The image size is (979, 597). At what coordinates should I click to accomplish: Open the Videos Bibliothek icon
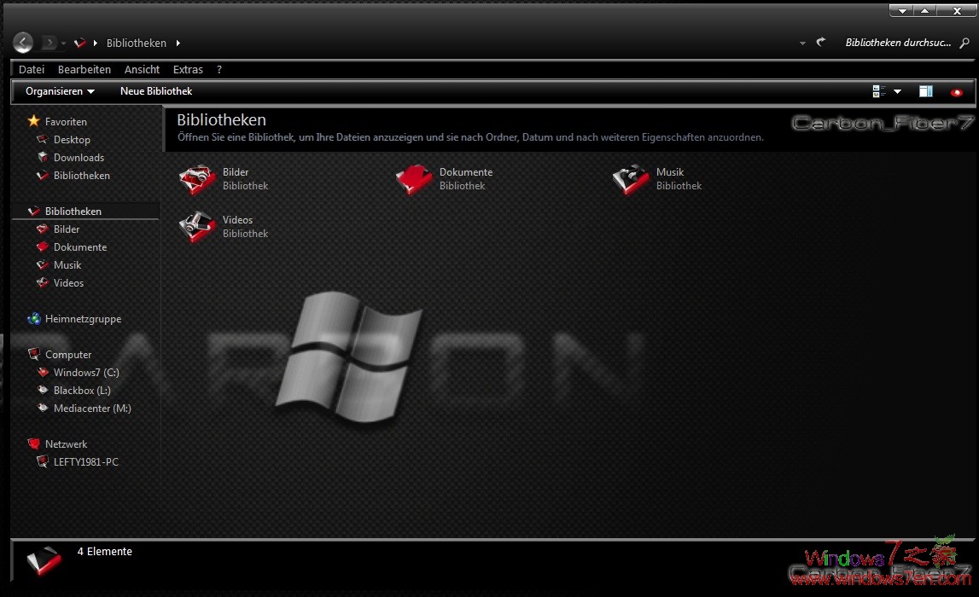tap(197, 227)
